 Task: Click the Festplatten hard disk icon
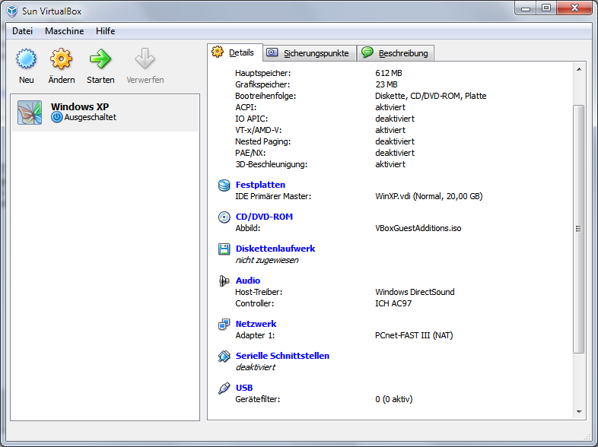pos(224,185)
